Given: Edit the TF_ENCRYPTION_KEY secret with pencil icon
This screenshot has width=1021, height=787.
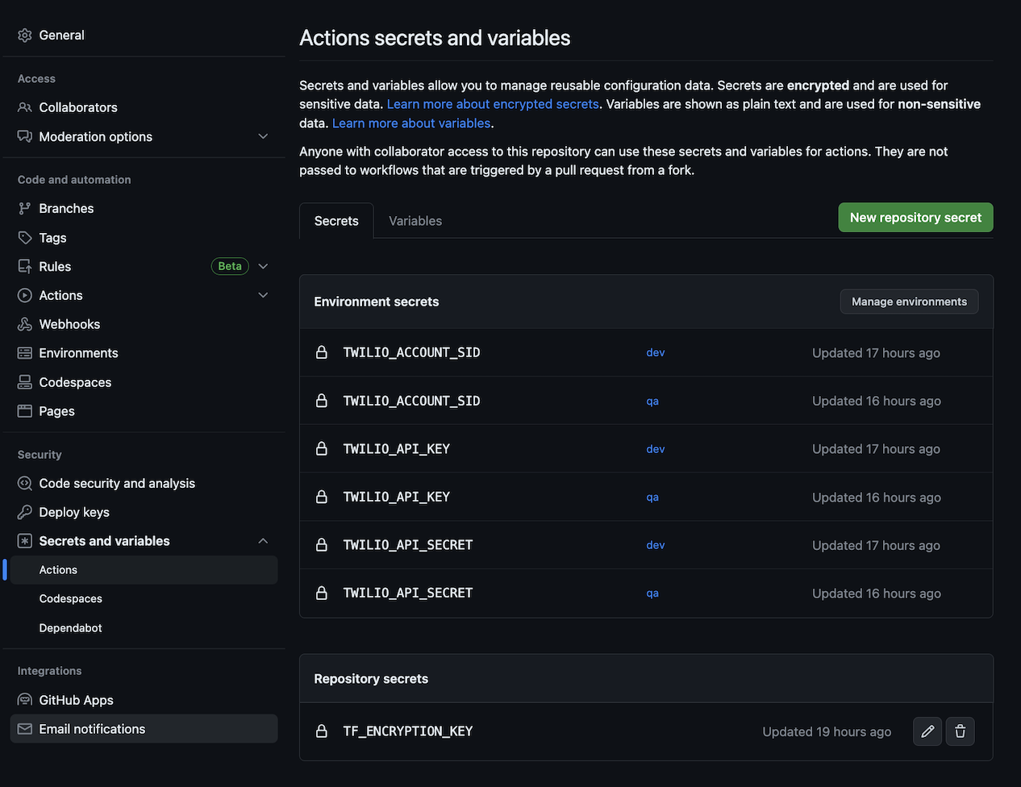Looking at the screenshot, I should point(927,731).
